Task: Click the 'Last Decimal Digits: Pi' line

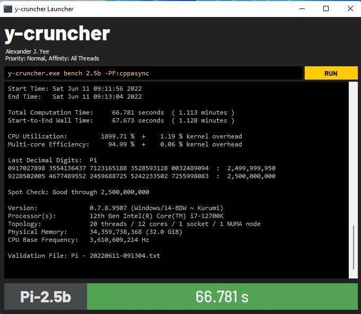Action: [x=53, y=160]
